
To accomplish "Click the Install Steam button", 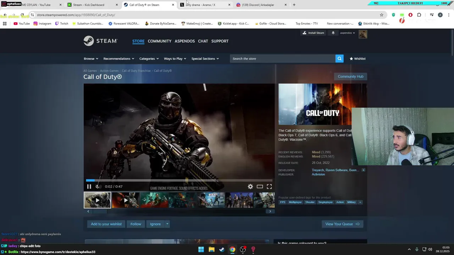I will (313, 33).
